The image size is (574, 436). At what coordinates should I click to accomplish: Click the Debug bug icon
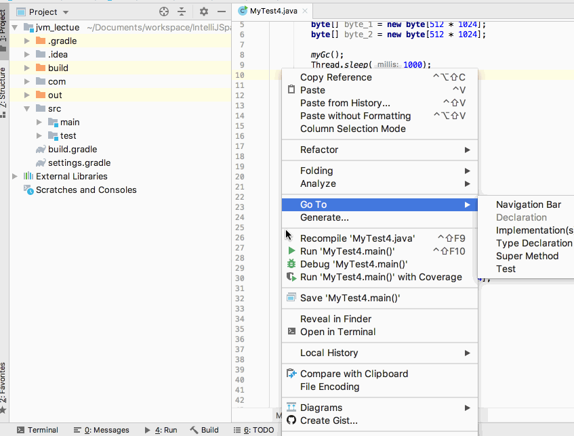point(291,264)
